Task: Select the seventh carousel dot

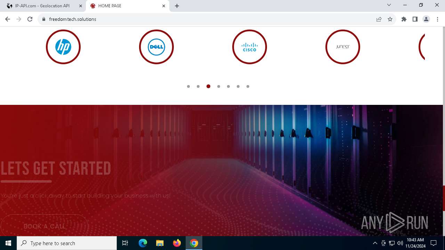Action: [x=248, y=86]
